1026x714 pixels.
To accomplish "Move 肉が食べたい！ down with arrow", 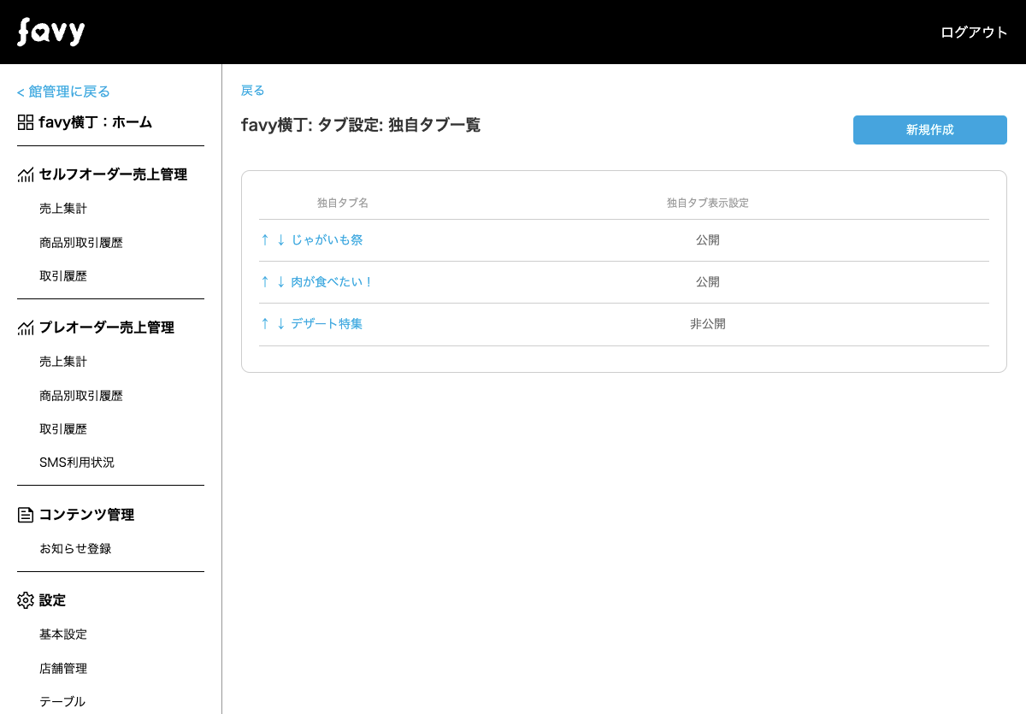I will pos(280,282).
